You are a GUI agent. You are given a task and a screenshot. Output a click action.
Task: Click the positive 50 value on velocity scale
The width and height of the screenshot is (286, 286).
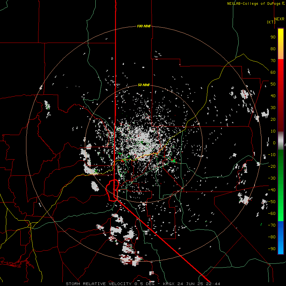[x=273, y=84]
